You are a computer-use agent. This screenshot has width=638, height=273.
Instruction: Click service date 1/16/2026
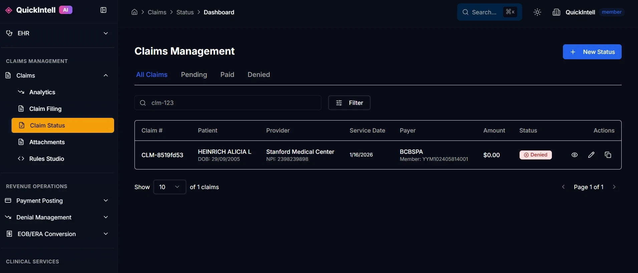[x=361, y=155]
